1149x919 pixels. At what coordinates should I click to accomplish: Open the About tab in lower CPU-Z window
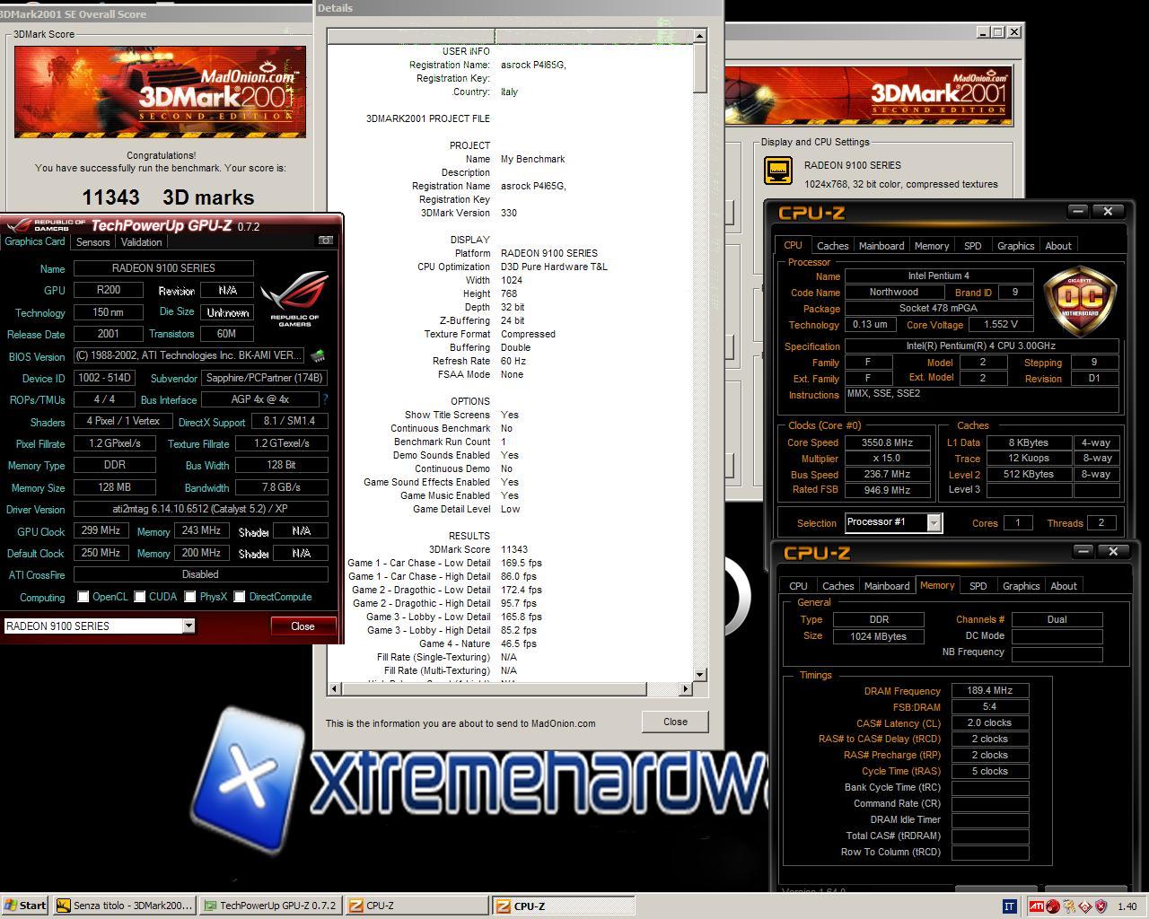1064,585
